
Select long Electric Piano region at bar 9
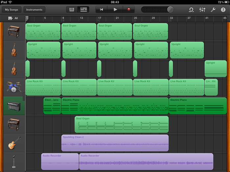(115, 106)
